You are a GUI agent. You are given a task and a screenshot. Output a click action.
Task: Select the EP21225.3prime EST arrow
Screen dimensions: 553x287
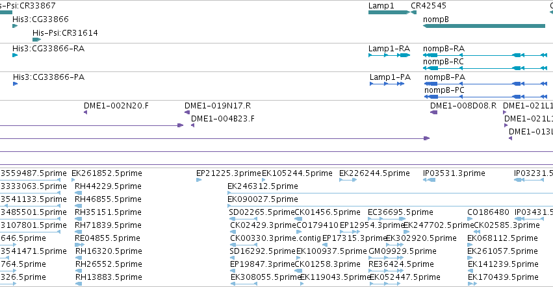(199, 180)
